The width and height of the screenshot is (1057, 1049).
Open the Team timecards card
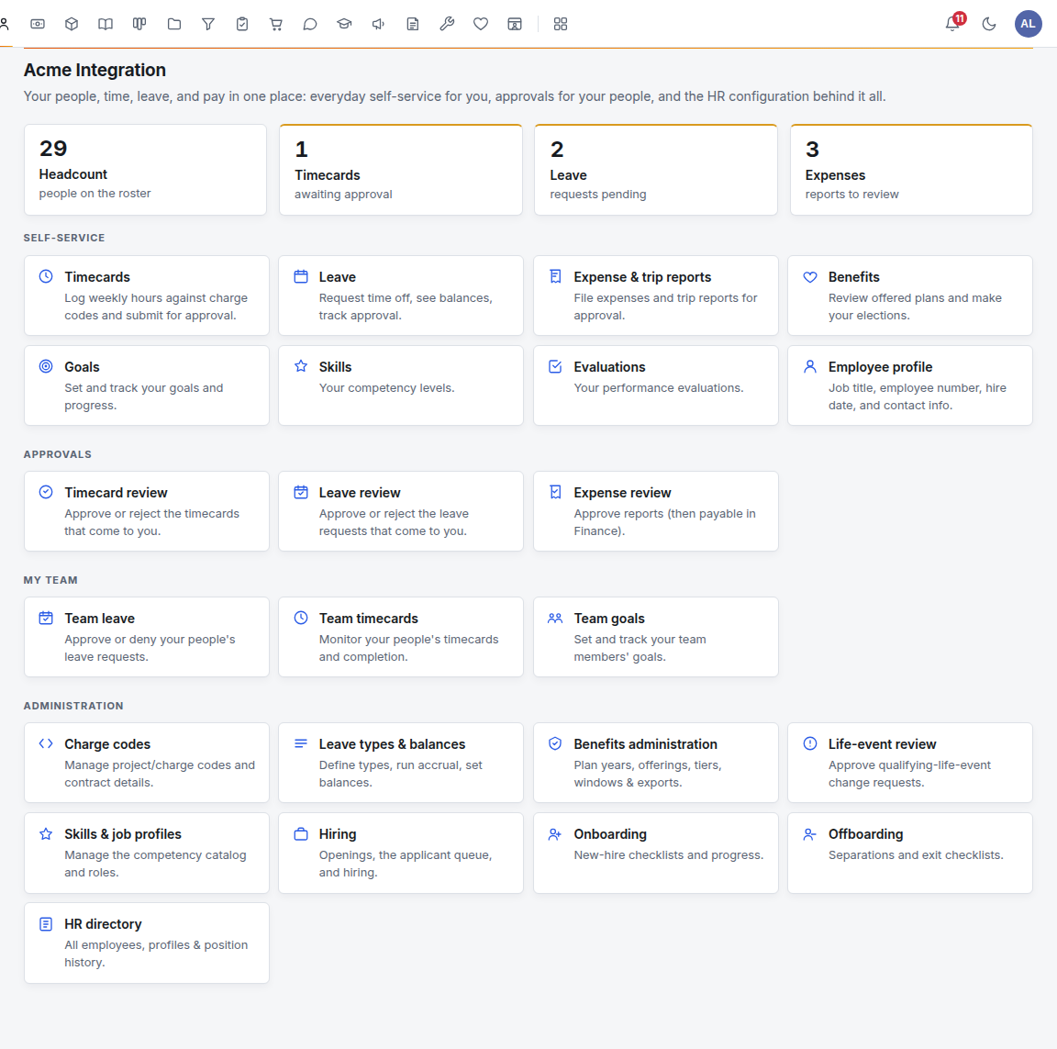click(401, 637)
